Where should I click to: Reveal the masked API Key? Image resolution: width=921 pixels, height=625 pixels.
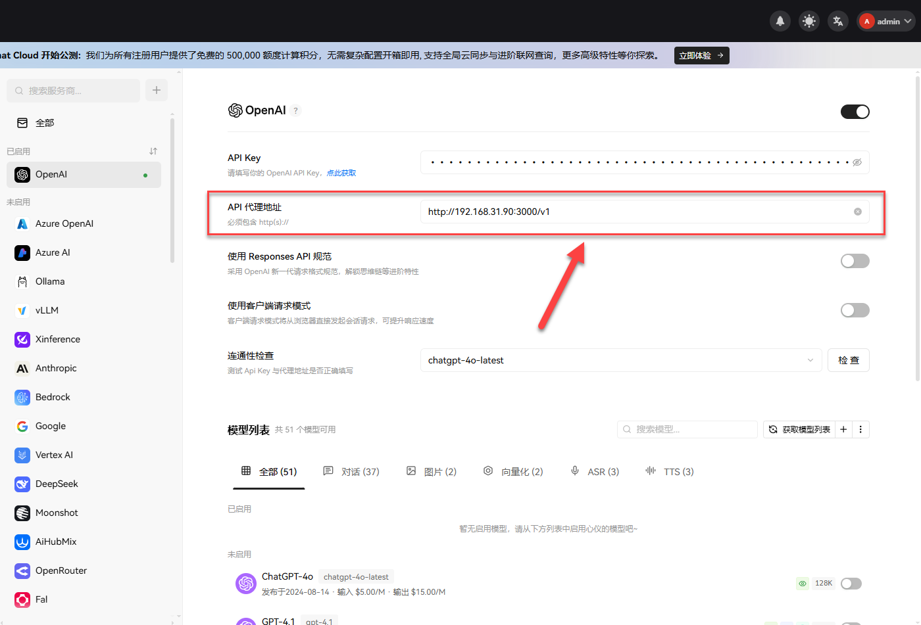click(857, 162)
